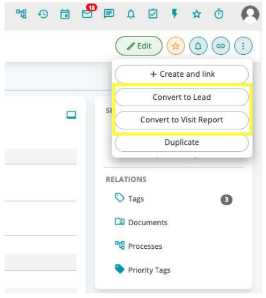Open the user profile avatar
Viewport: 266px width, 298px height.
click(x=250, y=14)
